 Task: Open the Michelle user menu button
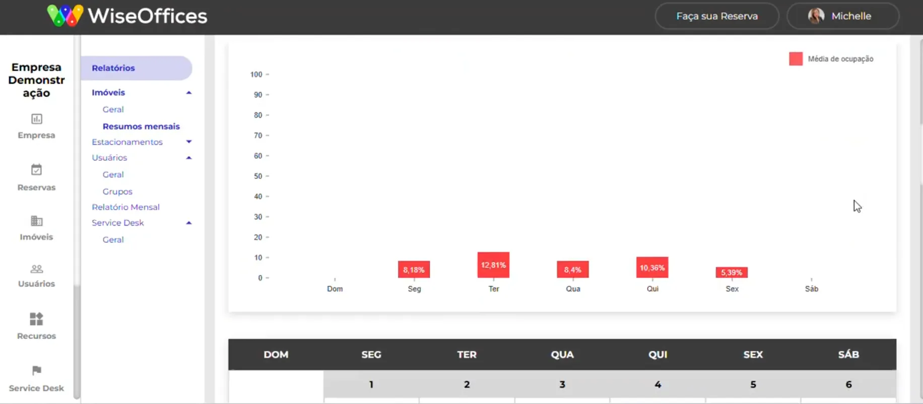tap(843, 16)
